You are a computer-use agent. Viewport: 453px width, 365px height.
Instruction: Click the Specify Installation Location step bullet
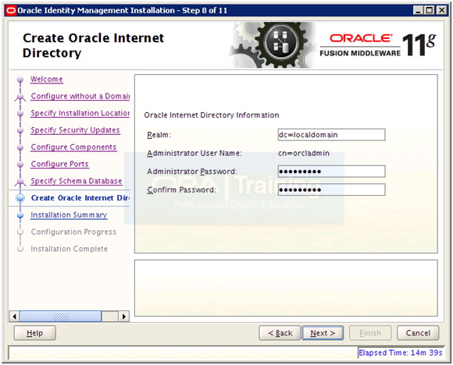coord(20,113)
